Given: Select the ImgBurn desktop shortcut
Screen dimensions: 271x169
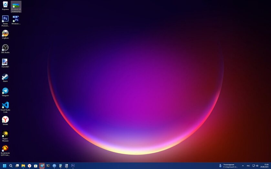Looking at the screenshot, I should tap(5, 35).
